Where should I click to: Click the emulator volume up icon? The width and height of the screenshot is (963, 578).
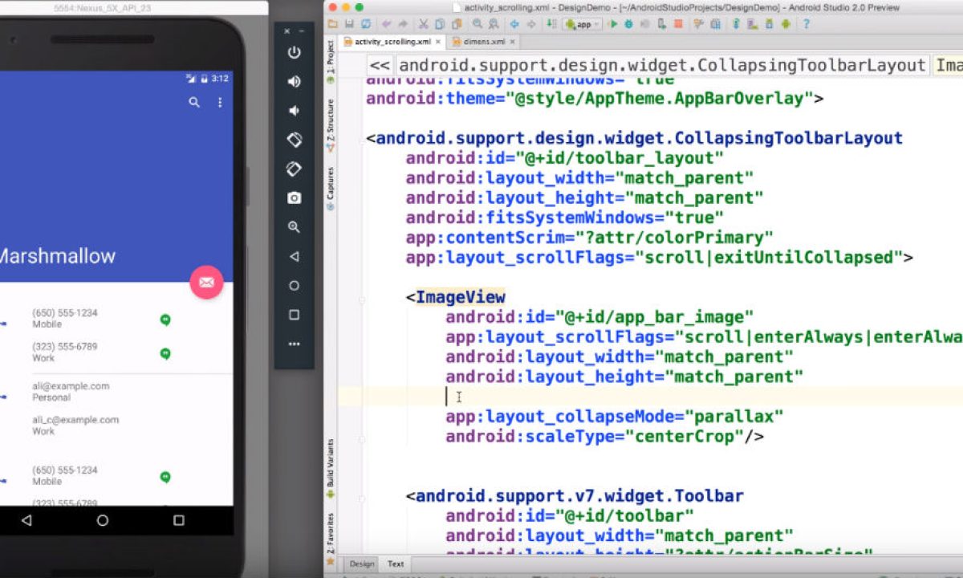coord(294,81)
